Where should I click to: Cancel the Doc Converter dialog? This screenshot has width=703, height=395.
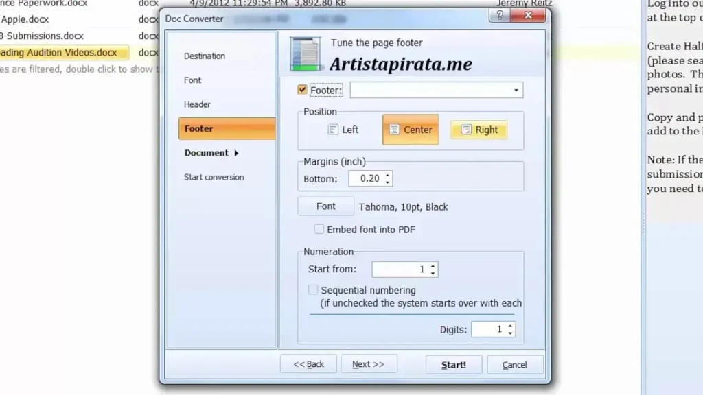pyautogui.click(x=515, y=365)
